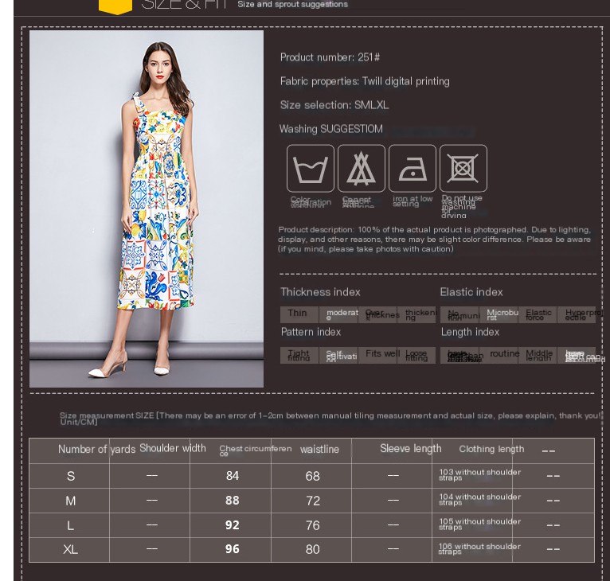Select the 'XL' size row label
Image resolution: width=610 pixels, height=581 pixels.
coord(70,549)
